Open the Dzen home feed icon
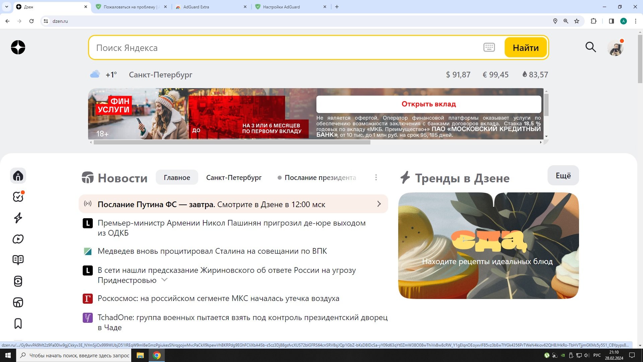 pyautogui.click(x=18, y=176)
